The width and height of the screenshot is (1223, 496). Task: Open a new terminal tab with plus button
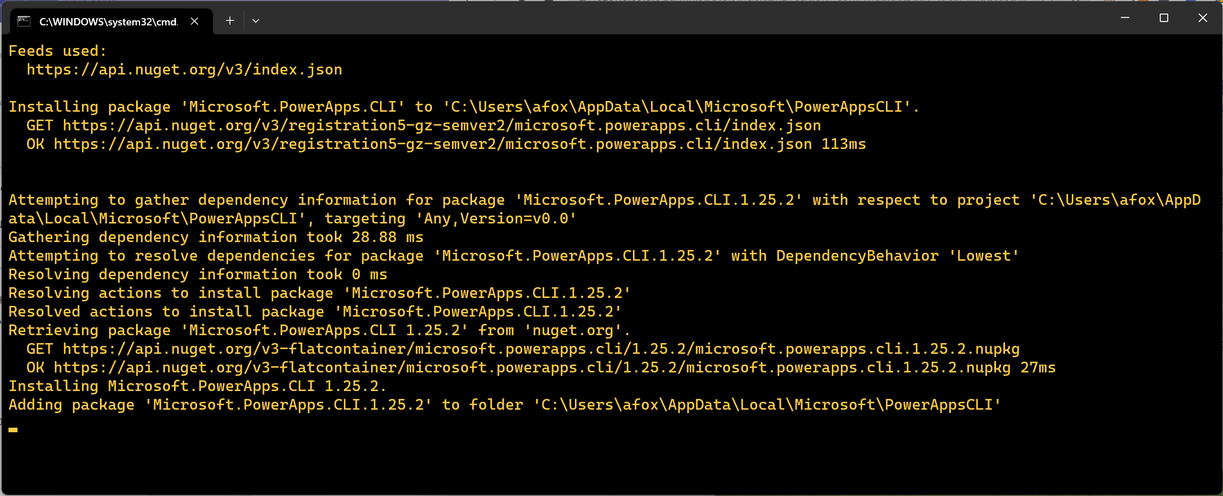click(x=230, y=21)
